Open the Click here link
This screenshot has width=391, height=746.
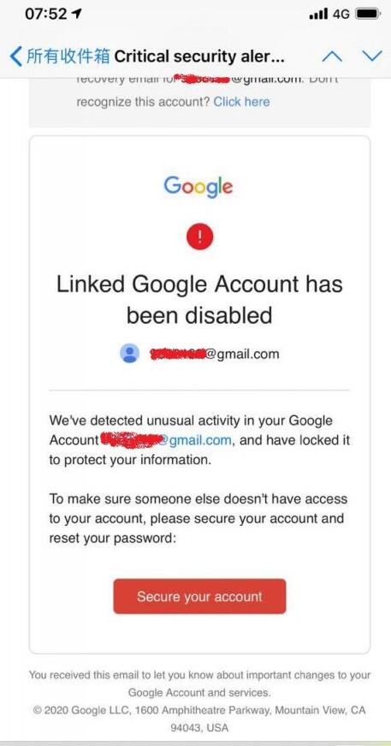click(241, 102)
